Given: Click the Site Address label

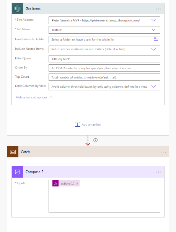Looking at the screenshot, I should [x=24, y=20].
